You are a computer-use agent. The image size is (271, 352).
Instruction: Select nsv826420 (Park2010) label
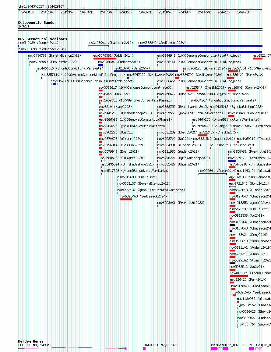(x=248, y=279)
